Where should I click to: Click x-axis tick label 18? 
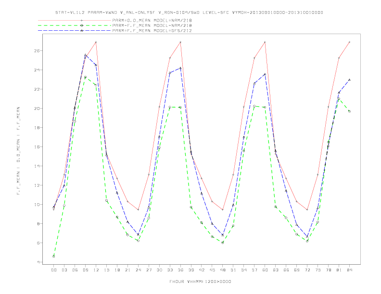117,270
